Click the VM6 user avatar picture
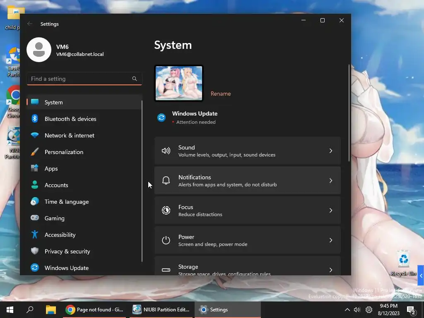This screenshot has height=318, width=424. (39, 50)
